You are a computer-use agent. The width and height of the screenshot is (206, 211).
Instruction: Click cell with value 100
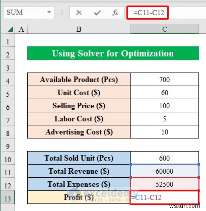165,106
